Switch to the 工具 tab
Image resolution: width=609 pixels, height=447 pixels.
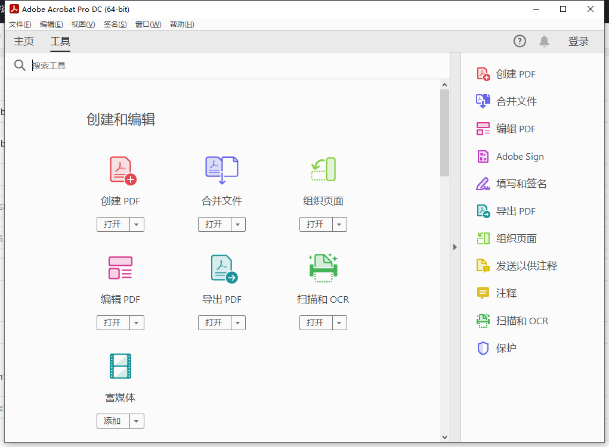60,41
